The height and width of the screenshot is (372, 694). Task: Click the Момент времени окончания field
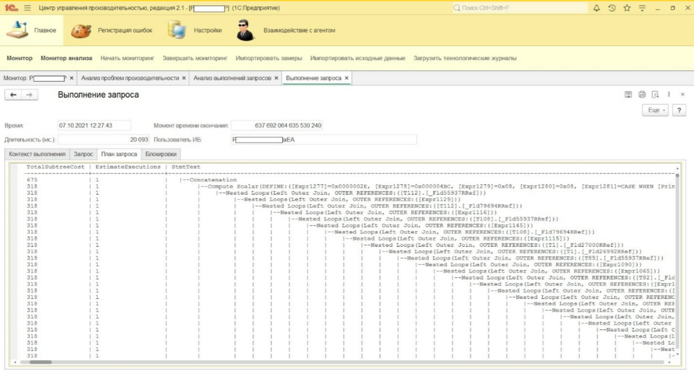pos(277,126)
